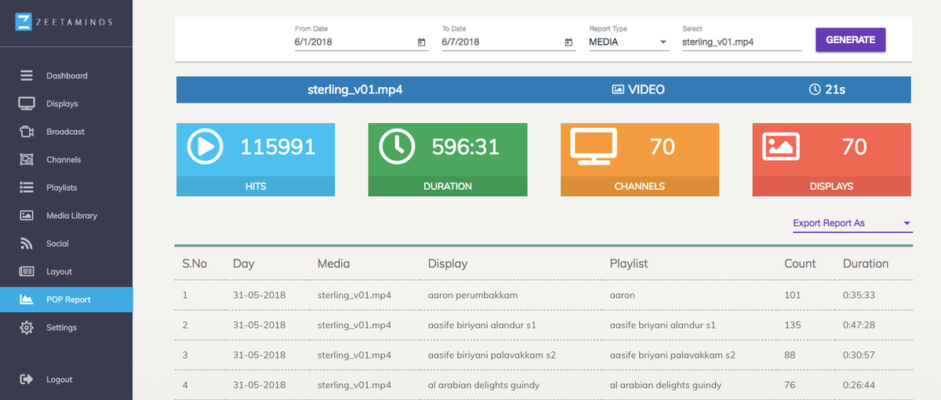Click display cell 'aasife biriyani palavakkam s2'
The width and height of the screenshot is (941, 400).
click(x=492, y=355)
